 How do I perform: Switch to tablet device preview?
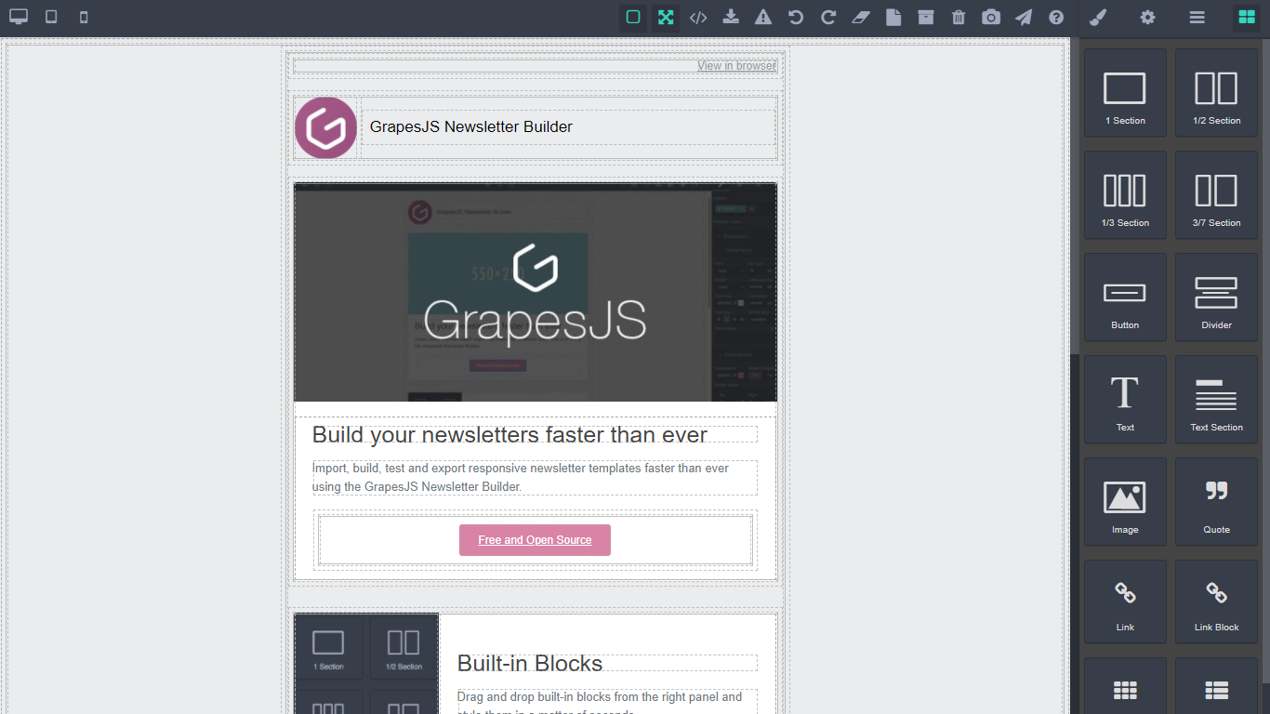[x=51, y=17]
